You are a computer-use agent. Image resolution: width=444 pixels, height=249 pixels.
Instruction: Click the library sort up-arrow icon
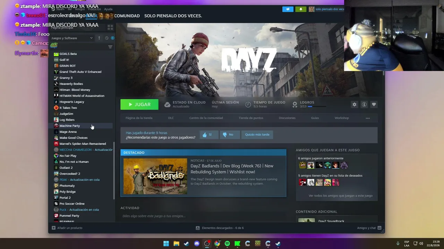(99, 38)
